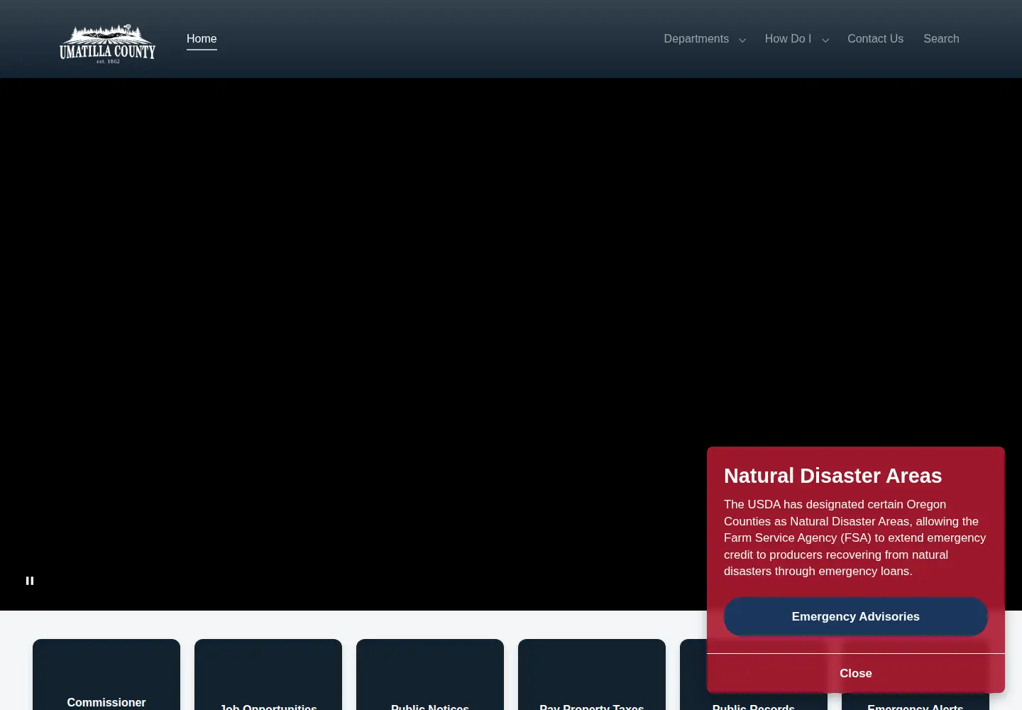
Task: Pause the hero video playback
Action: click(x=30, y=581)
